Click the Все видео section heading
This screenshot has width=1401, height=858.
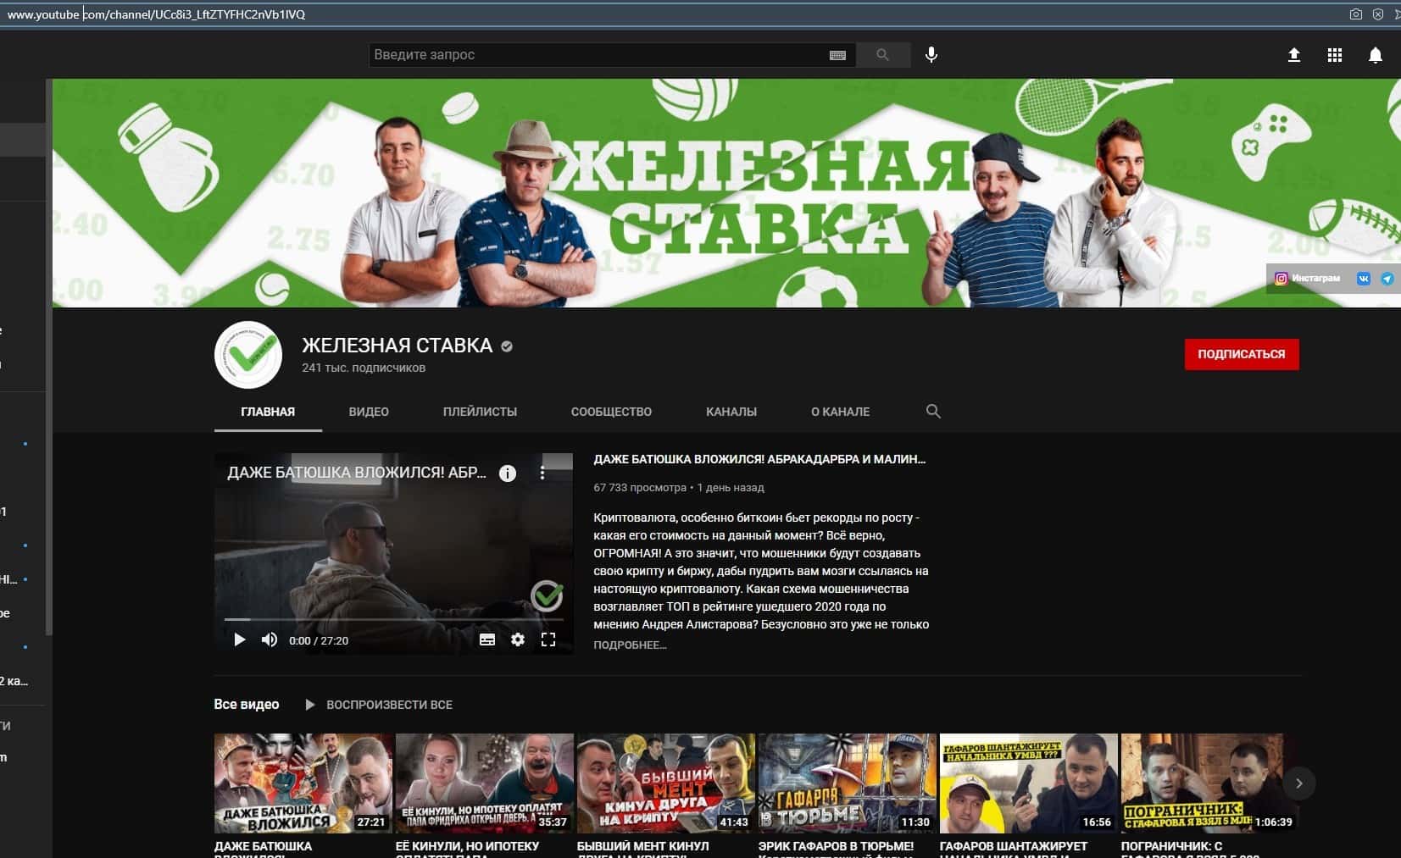(x=247, y=705)
